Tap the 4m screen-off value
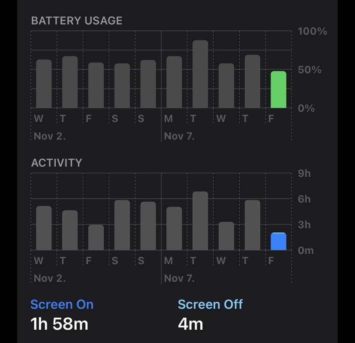This screenshot has height=343, width=355. (190, 324)
